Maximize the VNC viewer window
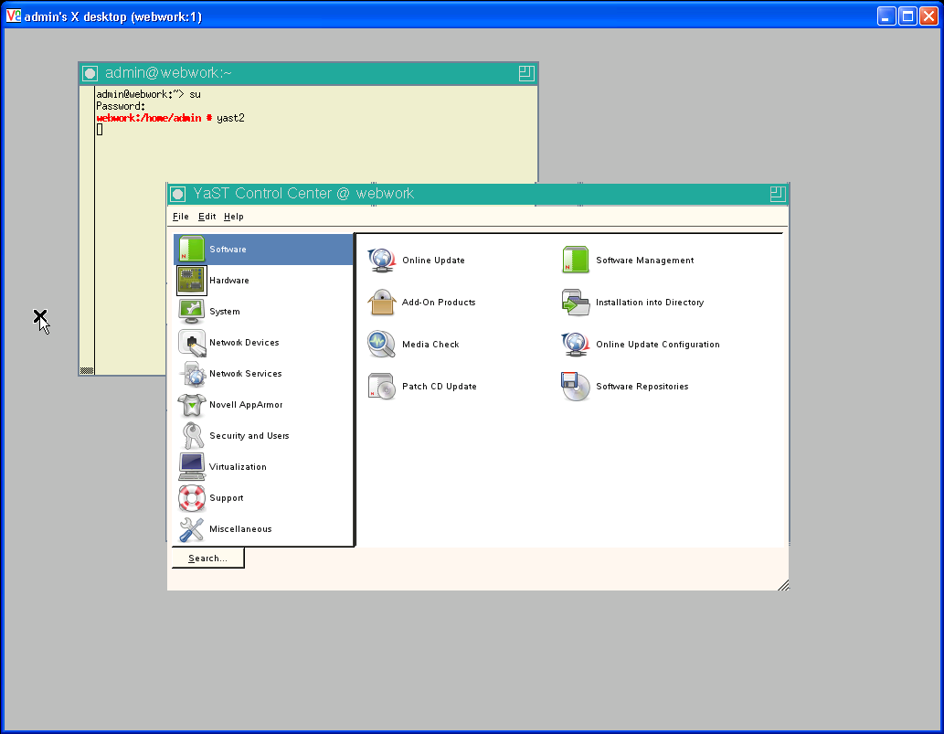Screen dimensions: 944x734 coord(907,16)
